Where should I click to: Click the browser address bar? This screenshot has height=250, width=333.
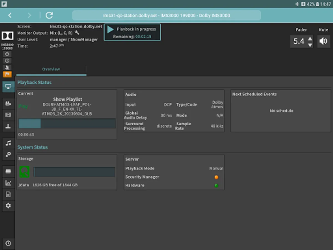167,16
